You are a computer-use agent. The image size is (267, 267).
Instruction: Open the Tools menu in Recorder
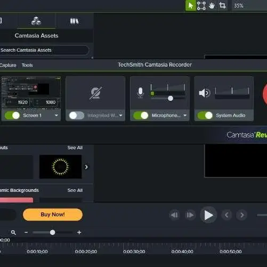click(27, 65)
